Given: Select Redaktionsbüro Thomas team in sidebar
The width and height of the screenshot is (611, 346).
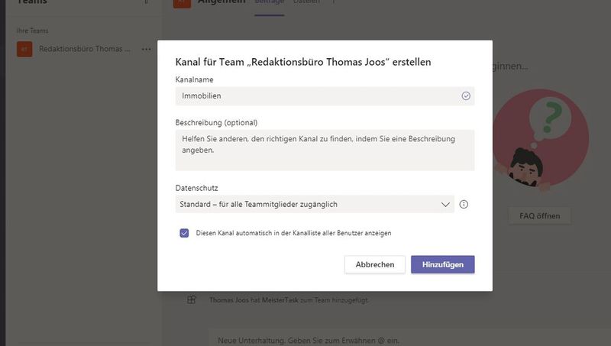Looking at the screenshot, I should point(84,50).
